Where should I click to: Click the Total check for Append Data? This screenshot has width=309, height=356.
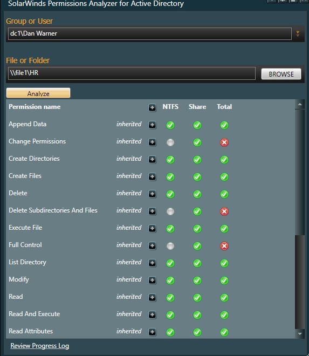[x=224, y=125]
